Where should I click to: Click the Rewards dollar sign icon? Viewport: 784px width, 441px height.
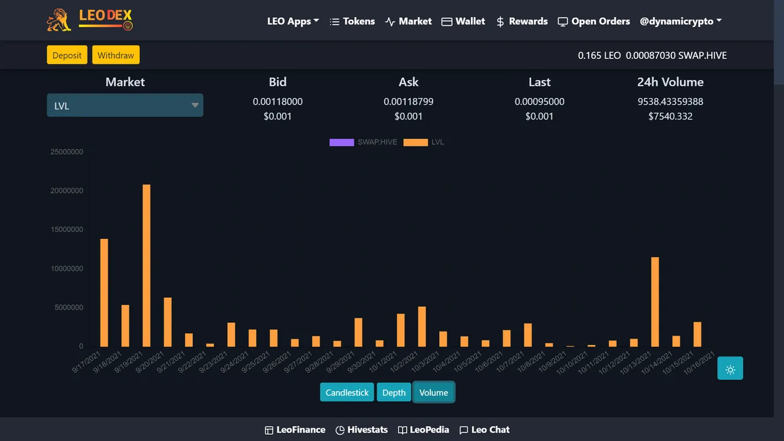500,21
